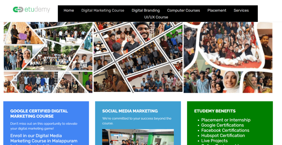Click the Live Projects benefit item
This screenshot has height=145, width=282.
click(214, 141)
